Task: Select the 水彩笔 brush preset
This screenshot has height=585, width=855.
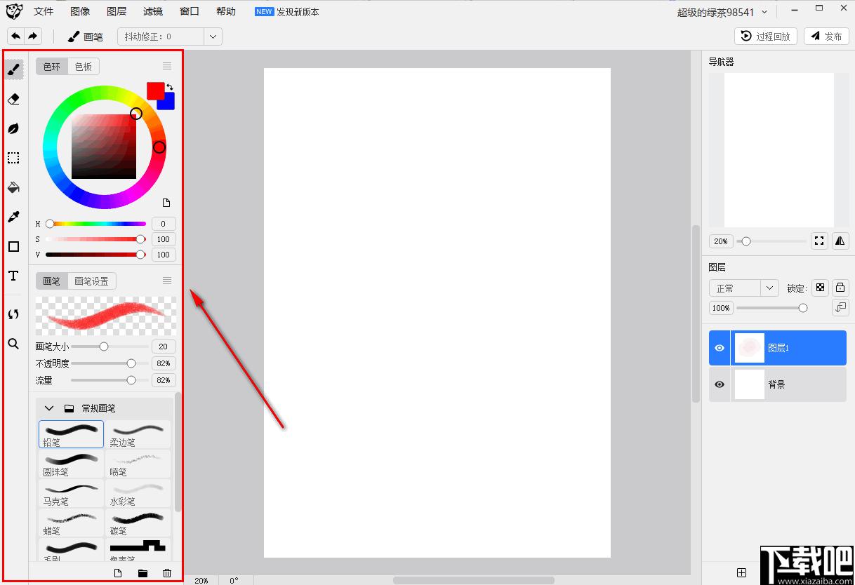Action: pos(138,493)
